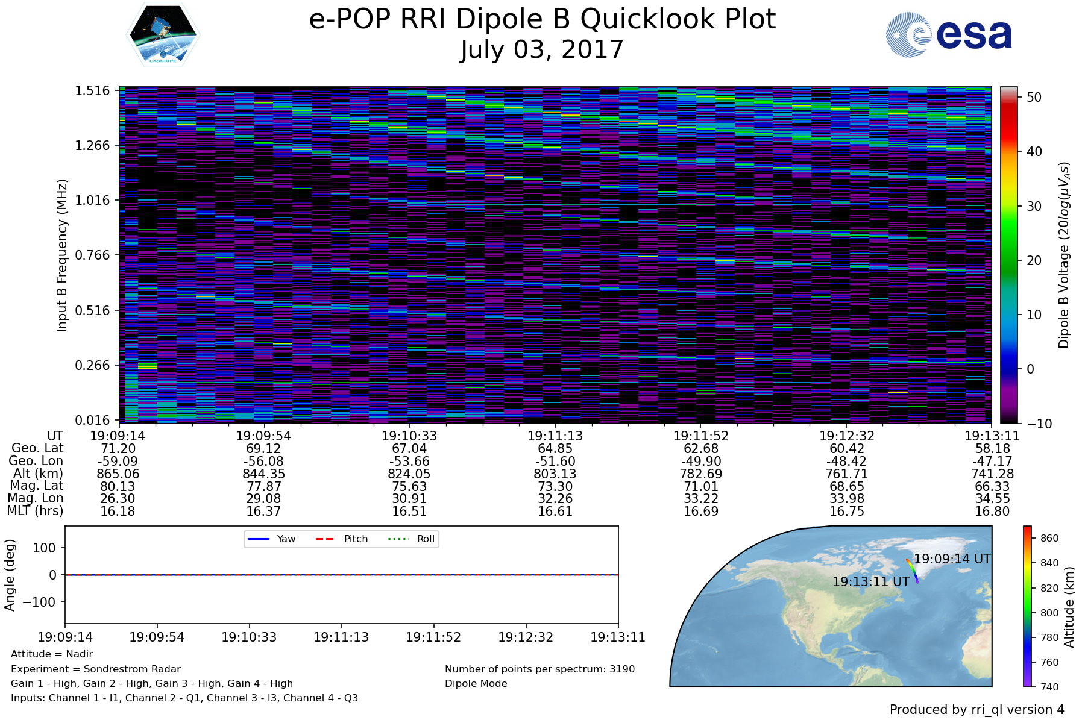Select the 19:09:14 UT map label
This screenshot has width=1085, height=723.
coord(952,559)
